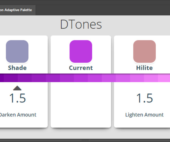Screen dimensions: 170x142
Task: Increase Darken Amount with up arrow
Action: click(x=17, y=88)
